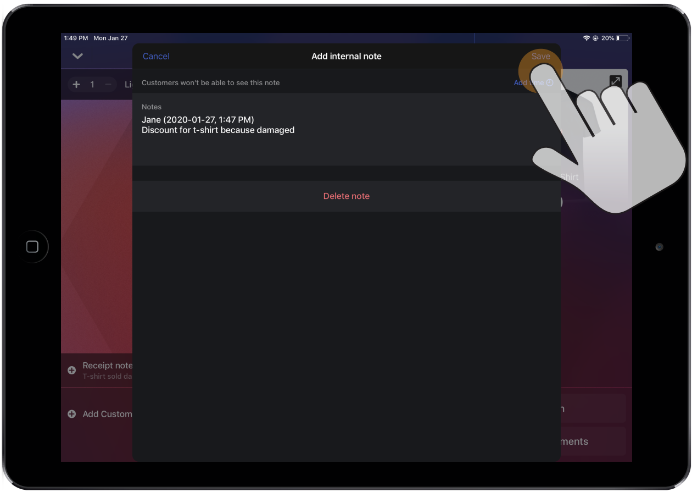Tap the Add internal note title
692x492 pixels.
pyautogui.click(x=346, y=56)
